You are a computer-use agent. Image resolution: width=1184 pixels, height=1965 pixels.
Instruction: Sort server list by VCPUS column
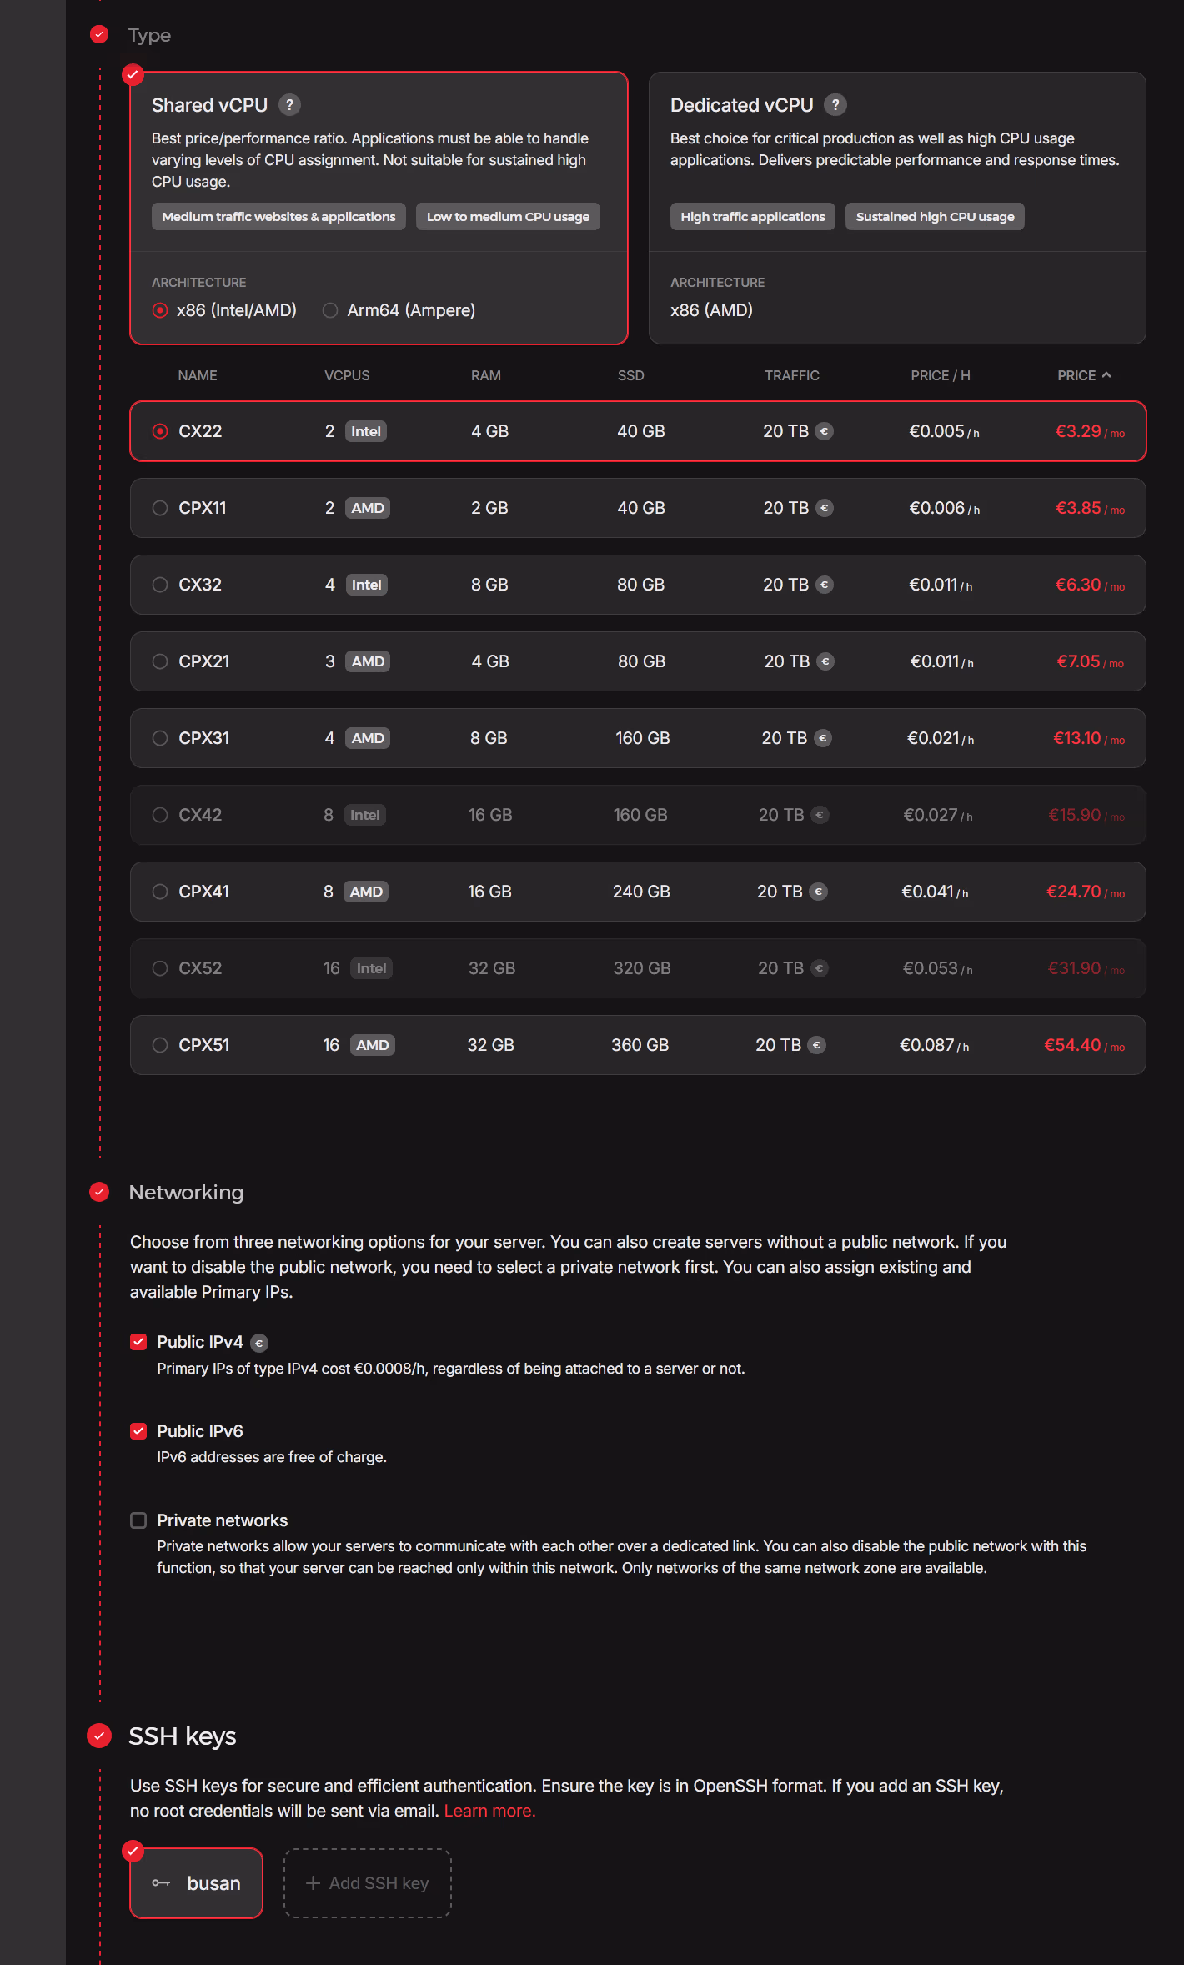click(347, 375)
